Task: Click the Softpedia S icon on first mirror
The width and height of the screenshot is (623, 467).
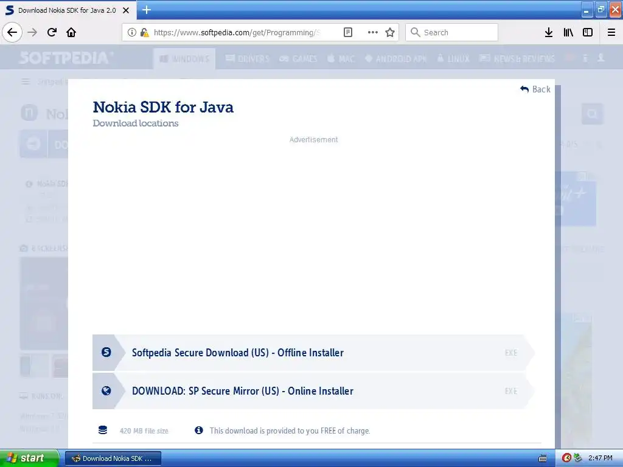Action: pos(106,352)
